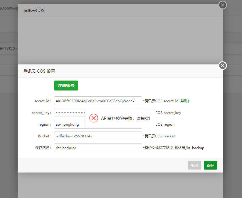Click the red error icon in the message
242x198 pixels.
pos(93,118)
